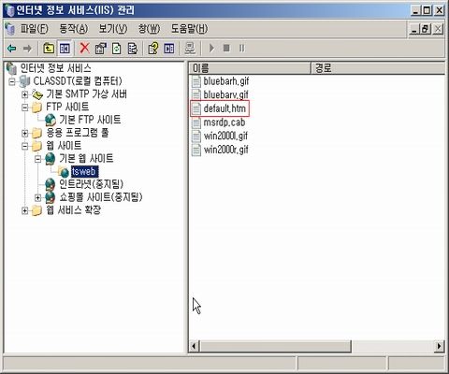Toggle the console tree show/hide icon
The image size is (449, 374).
pos(65,49)
